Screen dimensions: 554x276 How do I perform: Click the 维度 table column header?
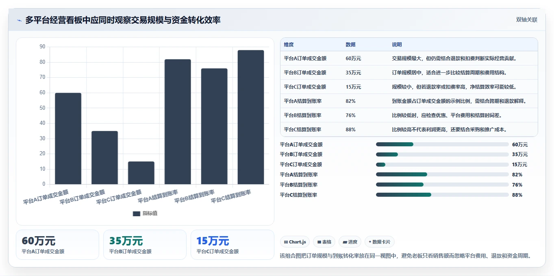pos(289,45)
